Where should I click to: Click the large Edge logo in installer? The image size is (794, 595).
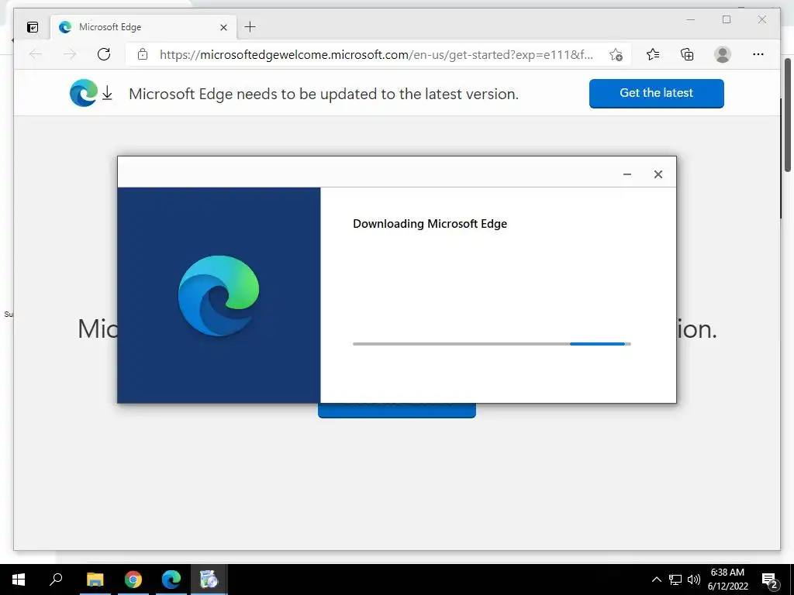[x=219, y=296]
